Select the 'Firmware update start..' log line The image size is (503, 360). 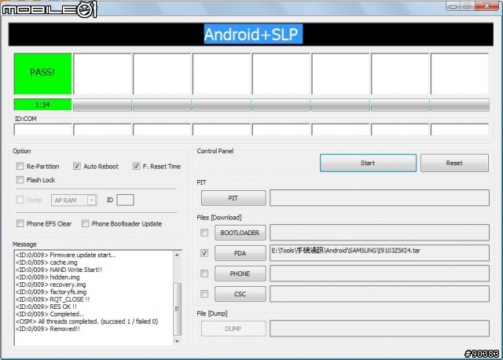pyautogui.click(x=65, y=255)
